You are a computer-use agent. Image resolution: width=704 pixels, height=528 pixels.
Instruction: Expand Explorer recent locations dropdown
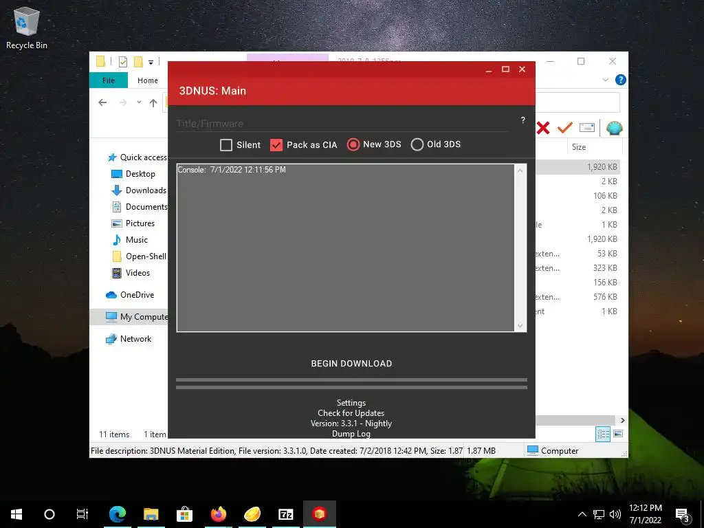click(x=139, y=102)
